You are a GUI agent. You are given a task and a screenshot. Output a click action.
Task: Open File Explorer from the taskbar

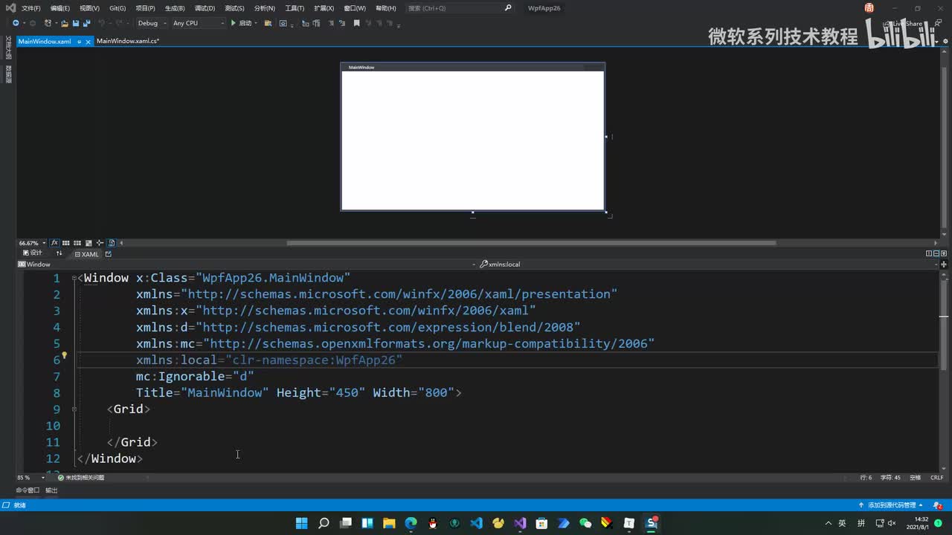point(389,523)
